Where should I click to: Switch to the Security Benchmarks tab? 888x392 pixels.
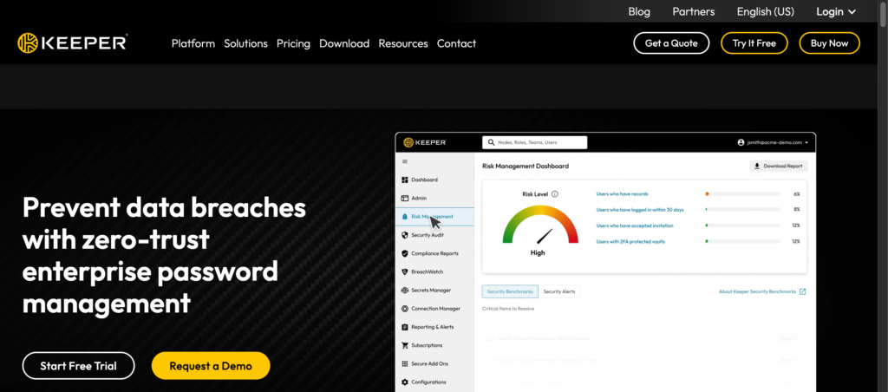tap(510, 291)
